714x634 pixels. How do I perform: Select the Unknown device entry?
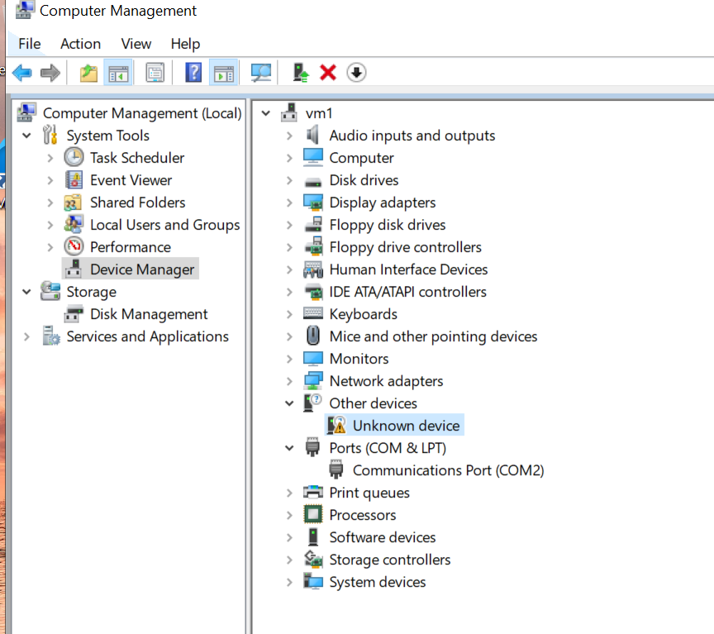(407, 426)
